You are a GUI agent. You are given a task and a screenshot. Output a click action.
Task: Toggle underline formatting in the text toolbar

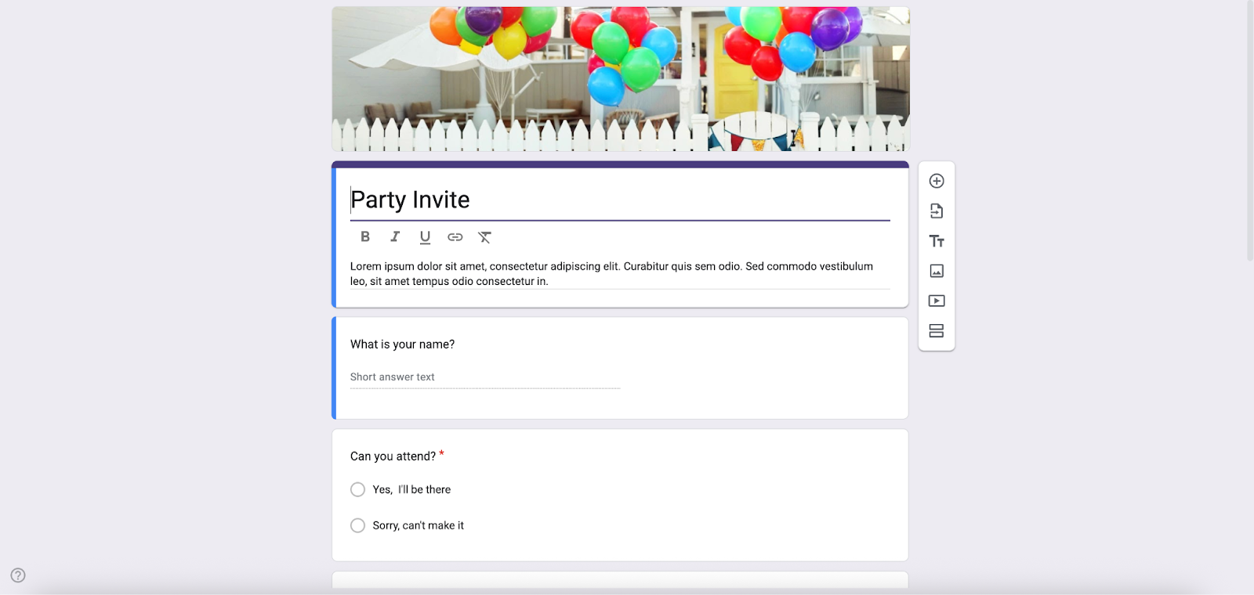coord(425,237)
